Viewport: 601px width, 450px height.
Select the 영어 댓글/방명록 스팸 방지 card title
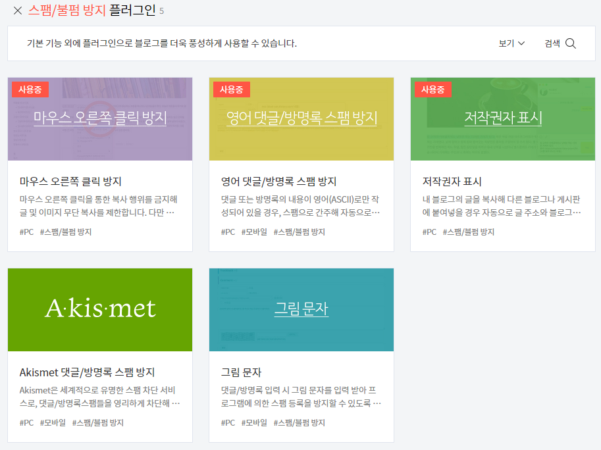278,181
